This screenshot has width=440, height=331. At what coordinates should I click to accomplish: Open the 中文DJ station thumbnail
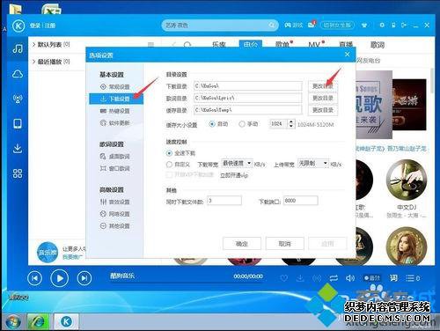tap(407, 180)
